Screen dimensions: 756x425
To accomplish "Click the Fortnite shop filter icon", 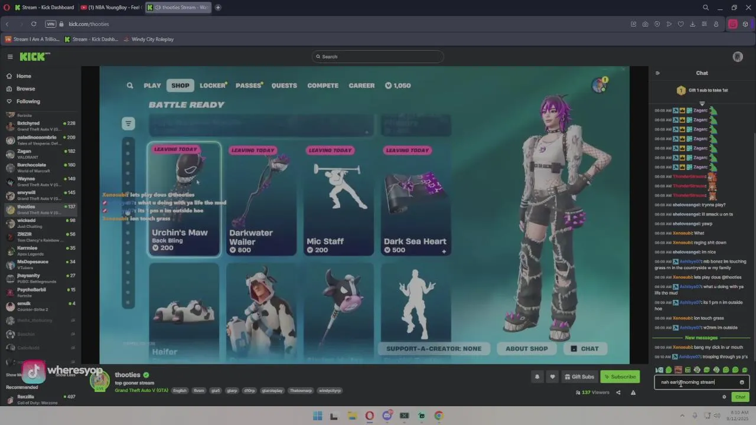I will [x=128, y=123].
